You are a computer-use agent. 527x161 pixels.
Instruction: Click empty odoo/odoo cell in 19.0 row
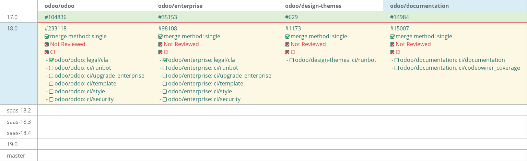(94, 144)
